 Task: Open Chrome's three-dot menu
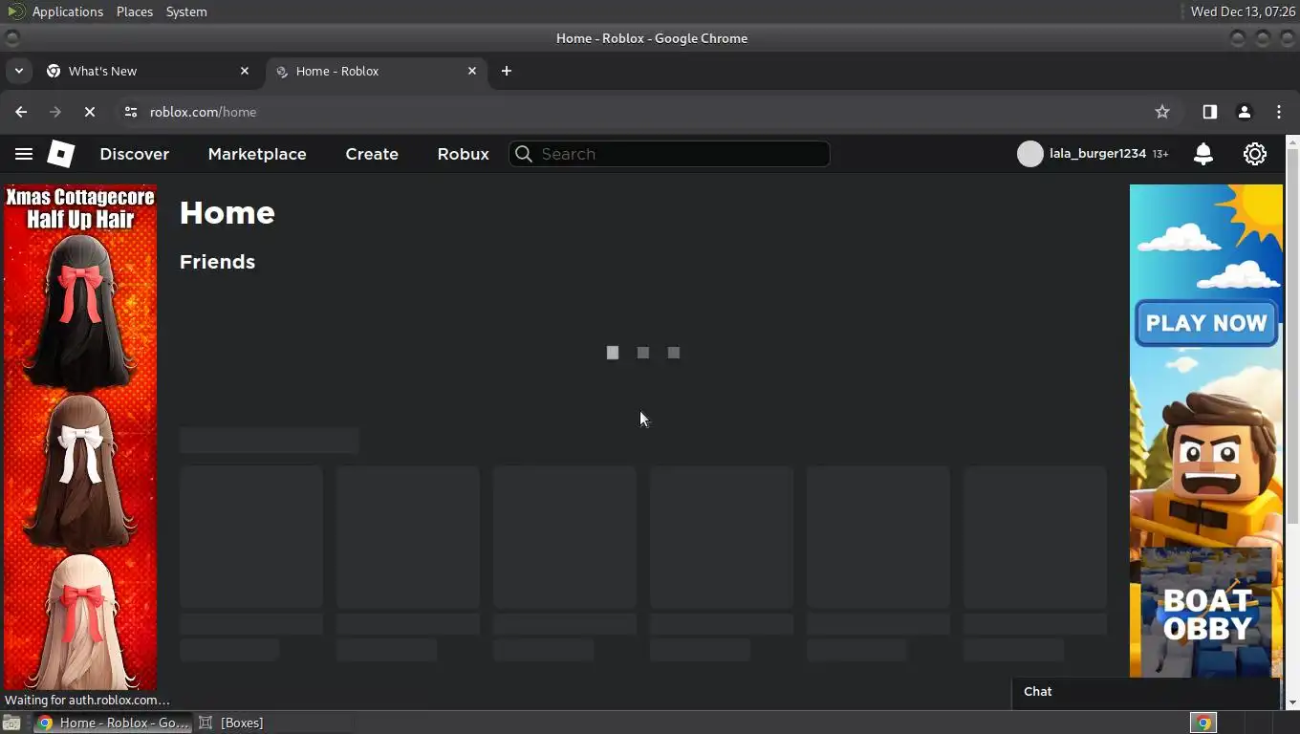[1279, 112]
